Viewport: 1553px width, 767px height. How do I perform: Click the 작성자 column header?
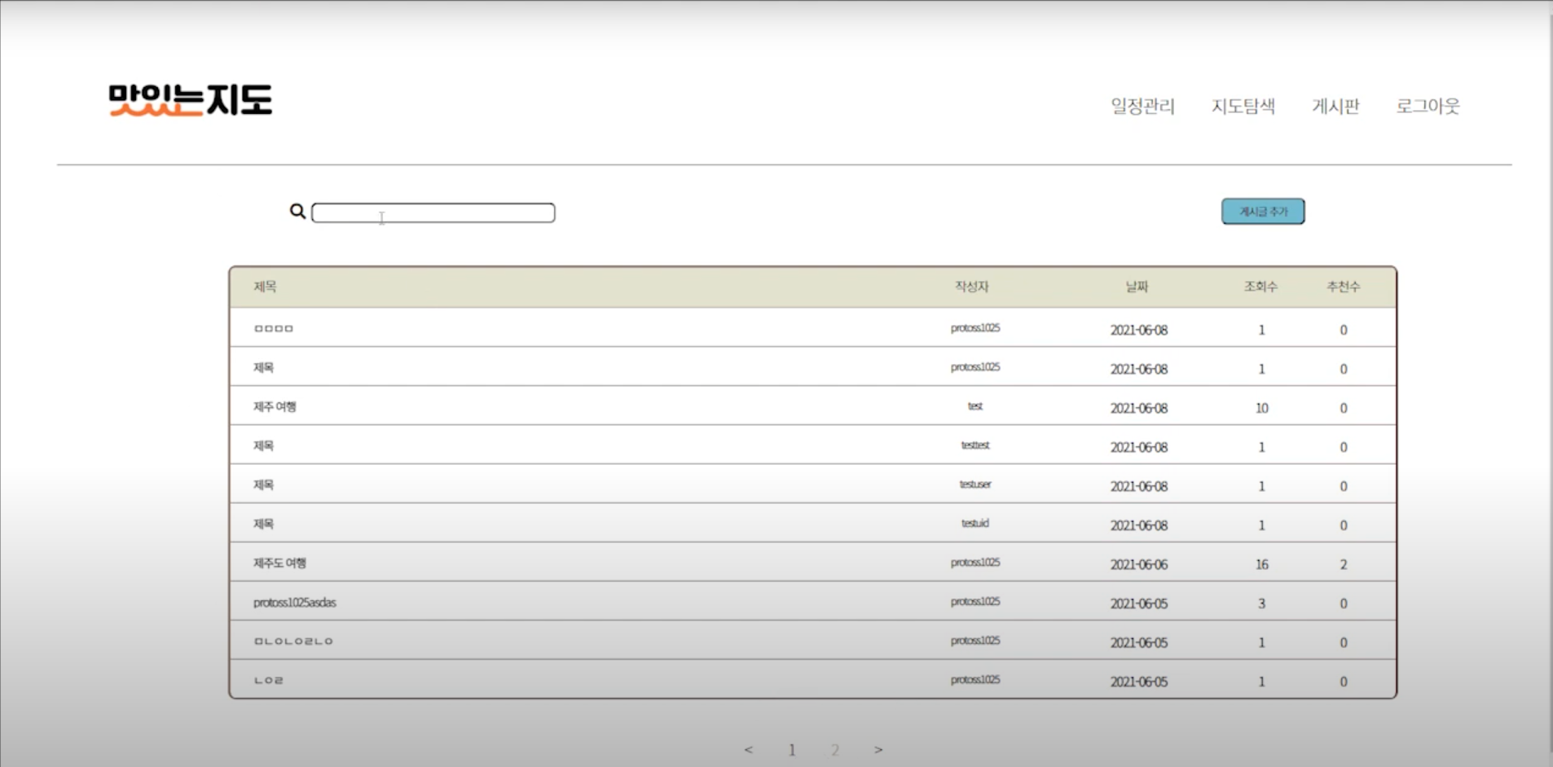[x=971, y=287]
